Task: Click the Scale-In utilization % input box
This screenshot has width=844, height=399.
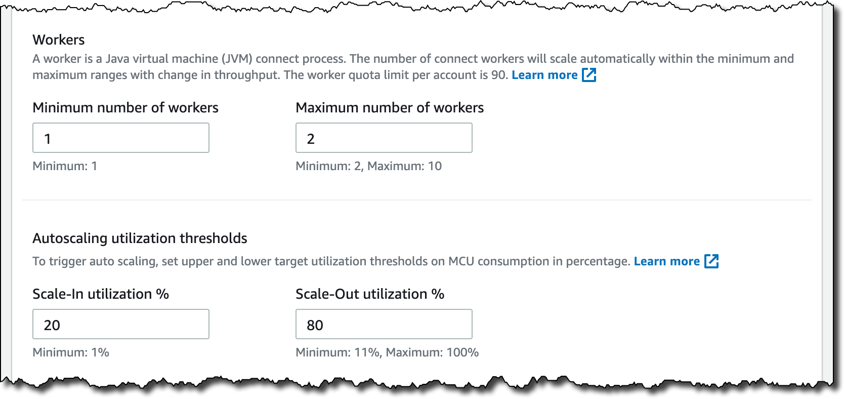Action: [120, 324]
